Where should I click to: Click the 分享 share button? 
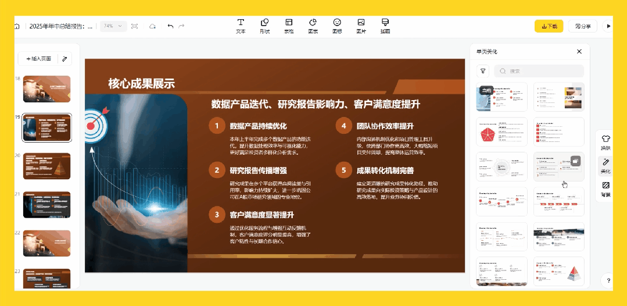tap(583, 26)
